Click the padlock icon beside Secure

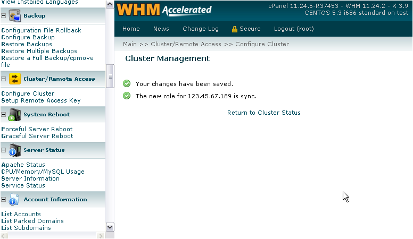[x=234, y=29]
